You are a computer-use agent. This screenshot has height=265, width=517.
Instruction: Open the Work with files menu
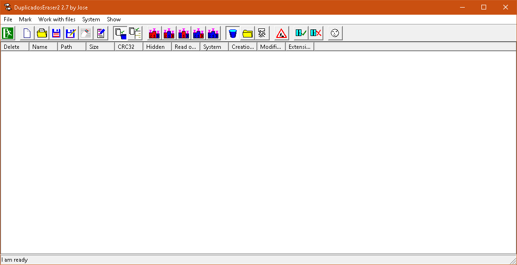tap(57, 19)
